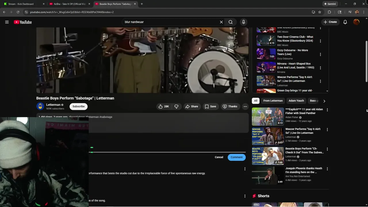Viewport: 368px width, 207px height.
Task: Open the account avatar menu
Action: [x=356, y=22]
